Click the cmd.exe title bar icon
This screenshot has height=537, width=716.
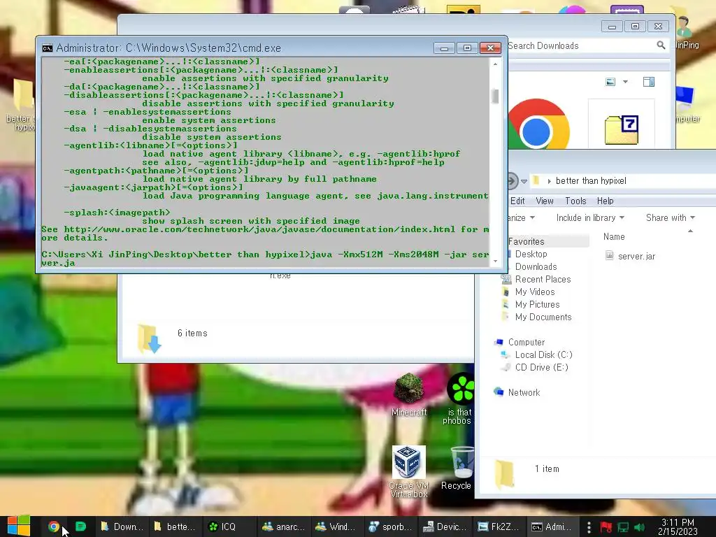pos(47,48)
